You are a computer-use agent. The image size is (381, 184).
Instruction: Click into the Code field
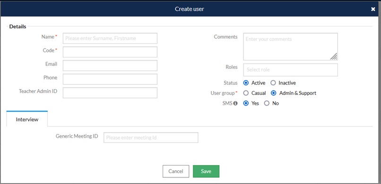[110, 52]
